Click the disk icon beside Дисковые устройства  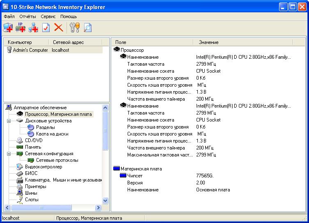[20, 120]
